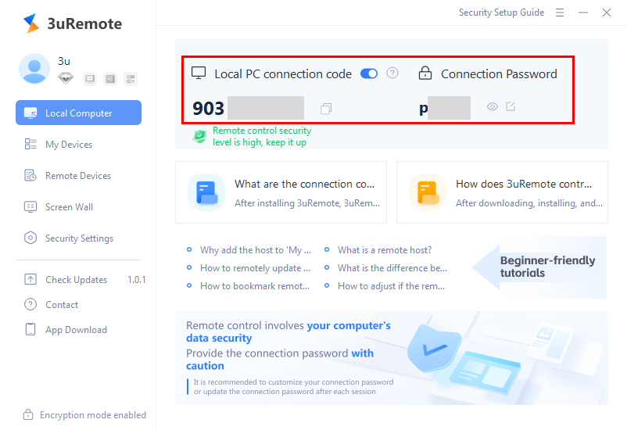Viewport: 627px width, 430px height.
Task: Open Security Settings
Action: pos(79,238)
